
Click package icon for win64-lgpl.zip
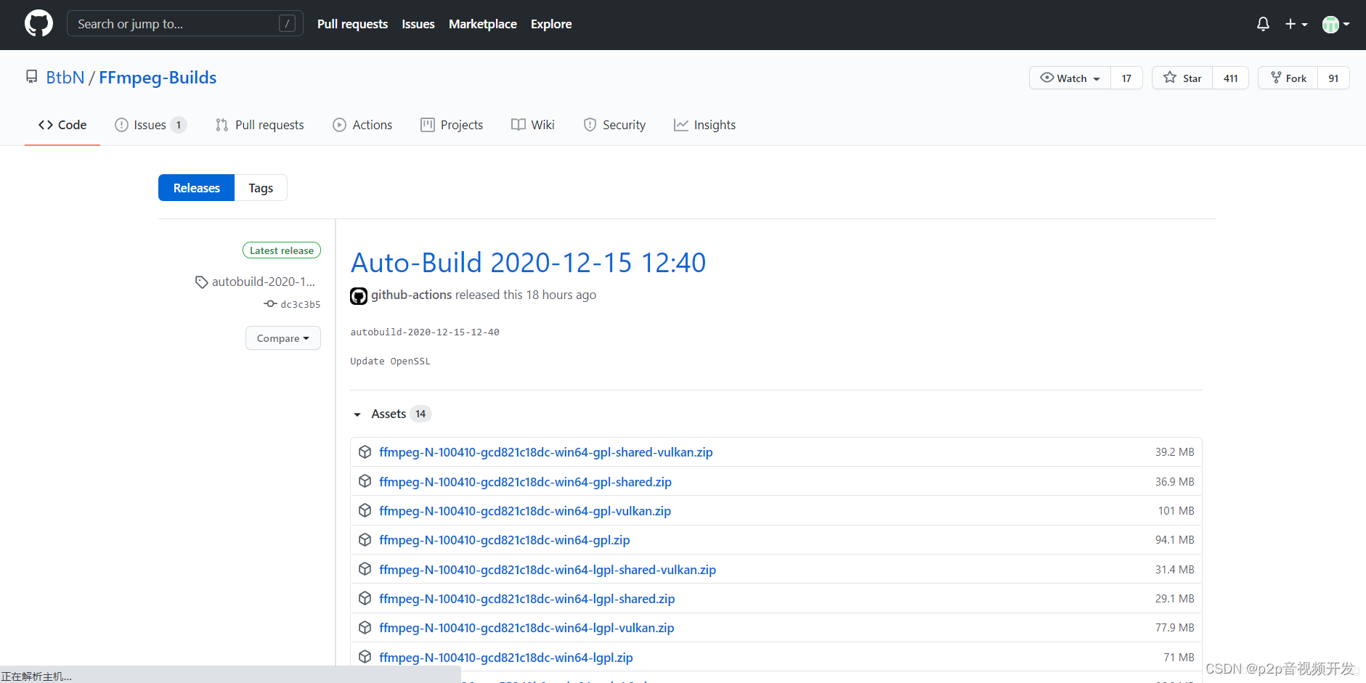pyautogui.click(x=365, y=657)
